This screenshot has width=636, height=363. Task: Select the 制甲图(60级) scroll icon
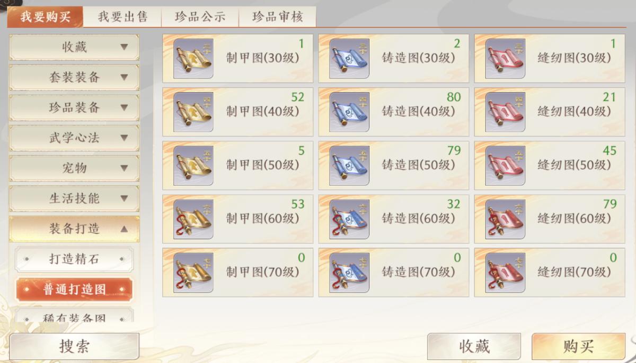pos(193,219)
